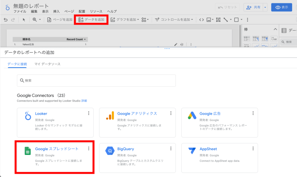297x177 pixels.
Task: Click the Google Sheets green icon
Action: (28, 151)
